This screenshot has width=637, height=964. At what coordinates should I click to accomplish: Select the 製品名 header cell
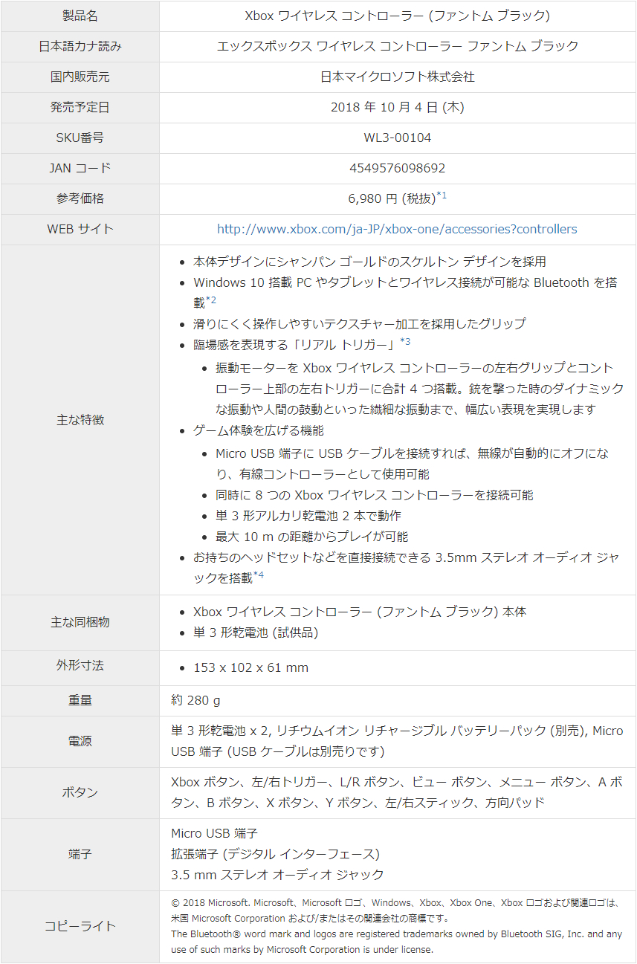point(80,16)
